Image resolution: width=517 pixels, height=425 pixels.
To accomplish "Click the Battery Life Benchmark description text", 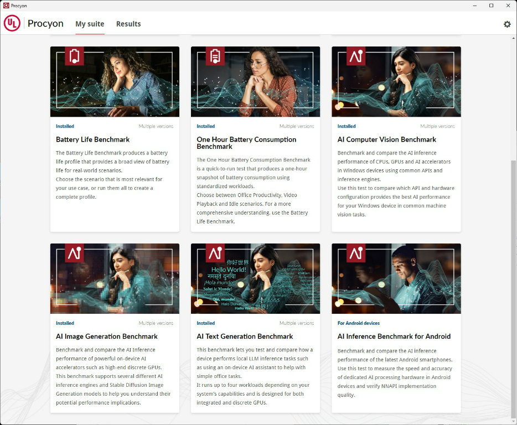I will click(112, 175).
